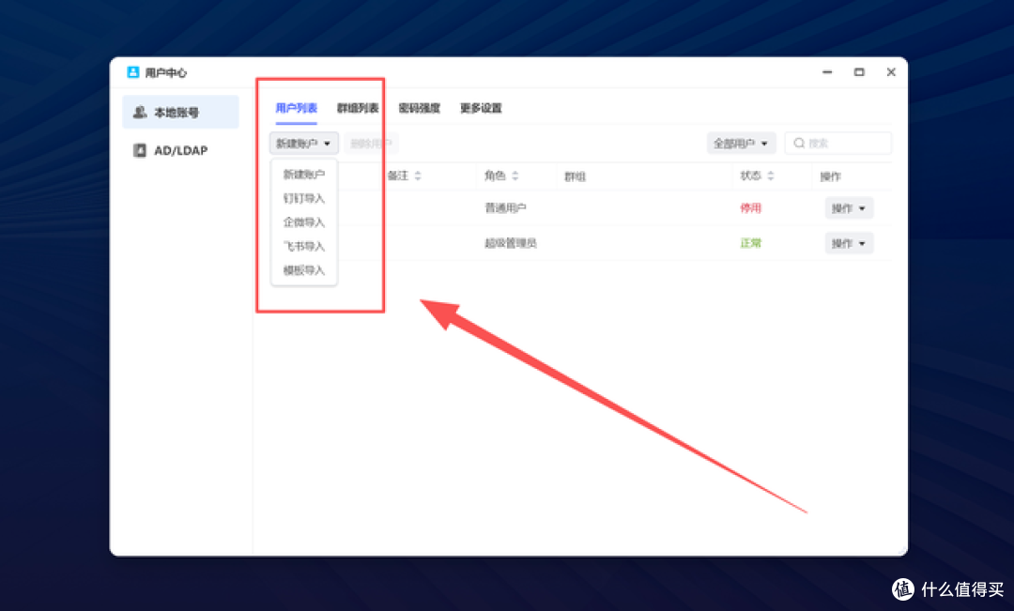Close the 用户中心 window
1014x611 pixels.
890,72
